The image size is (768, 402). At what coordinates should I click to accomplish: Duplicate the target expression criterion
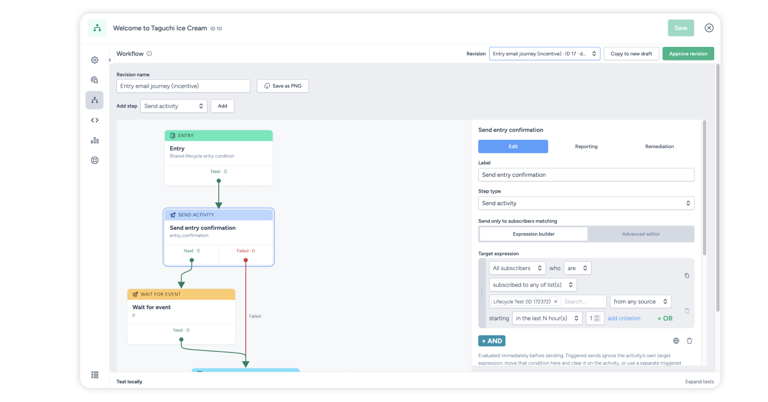point(687,275)
